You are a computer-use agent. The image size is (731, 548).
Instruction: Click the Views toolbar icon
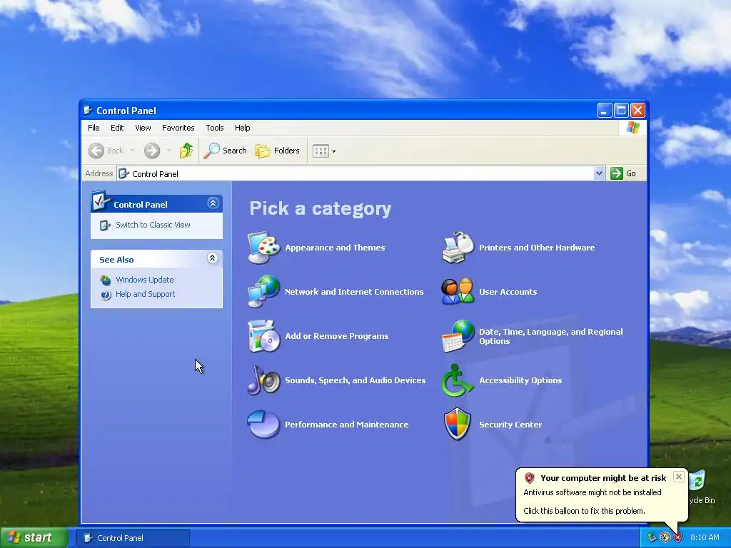tap(321, 151)
